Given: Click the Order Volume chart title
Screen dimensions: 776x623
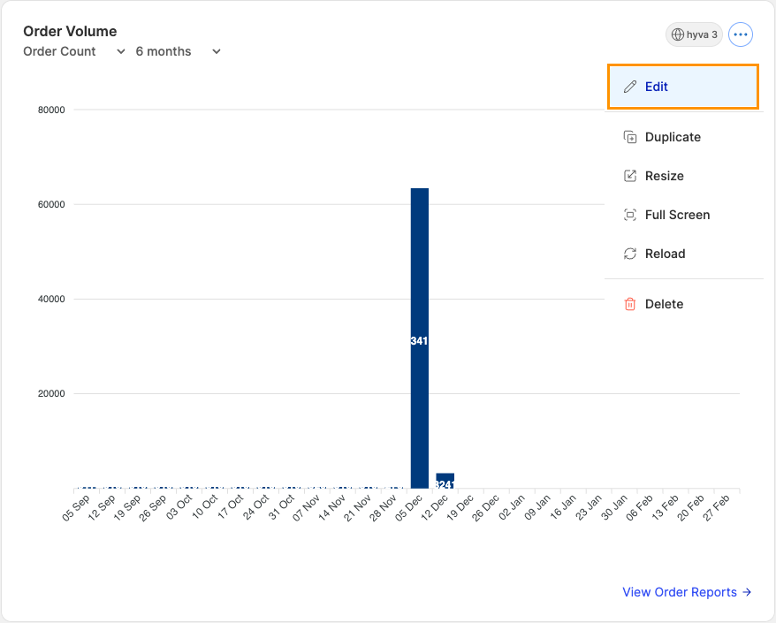Looking at the screenshot, I should click(70, 31).
